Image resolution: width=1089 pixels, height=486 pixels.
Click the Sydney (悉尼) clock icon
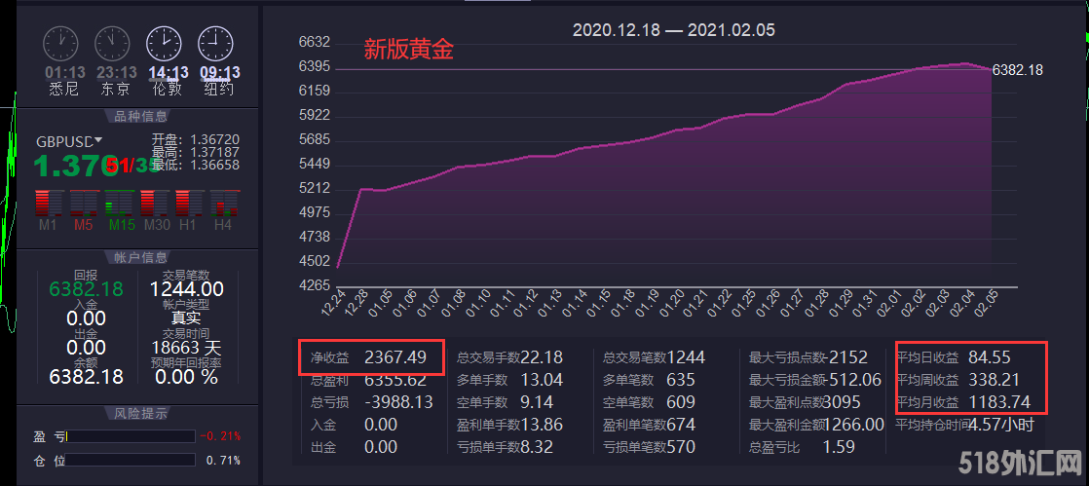pos(61,44)
